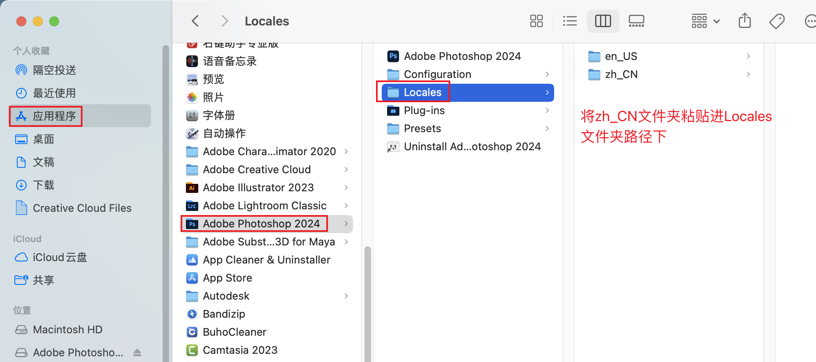816x362 pixels.
Task: Select the 自动操作 app
Action: 267,133
